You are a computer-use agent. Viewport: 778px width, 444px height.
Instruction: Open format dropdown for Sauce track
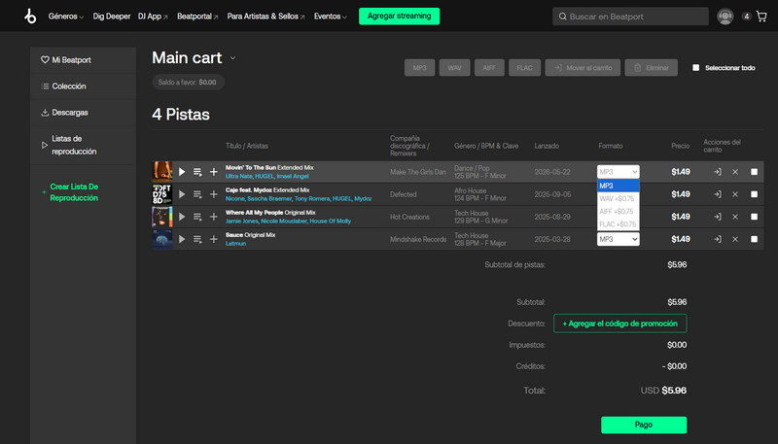(x=619, y=239)
